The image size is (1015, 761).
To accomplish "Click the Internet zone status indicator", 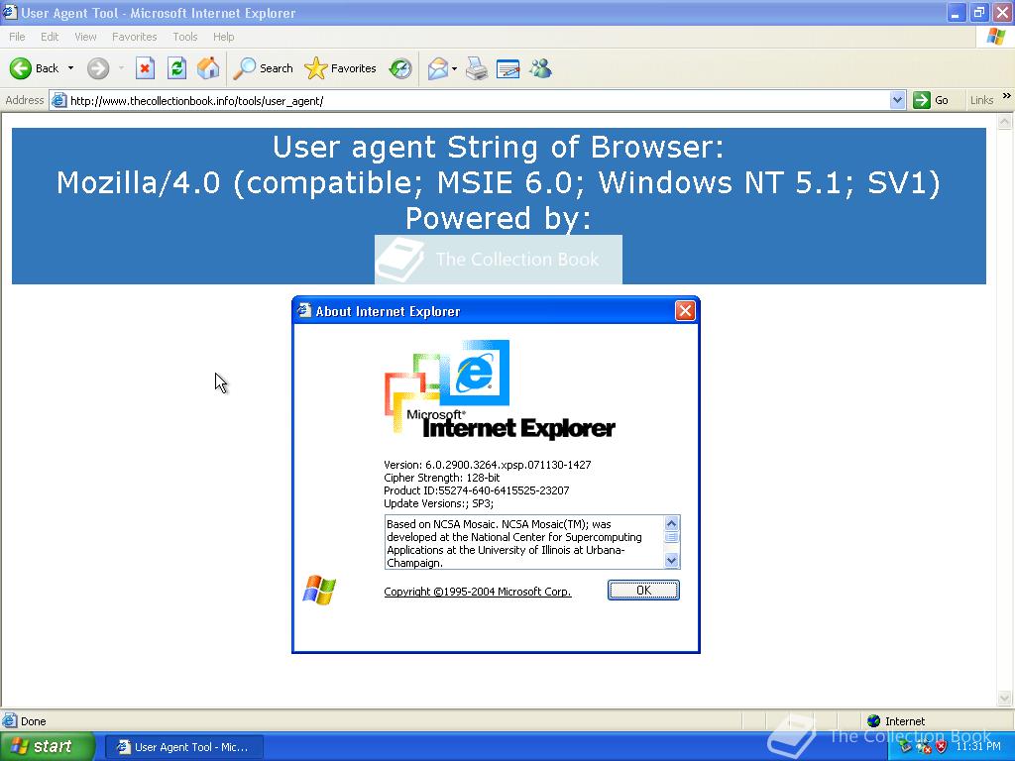I will 896,721.
